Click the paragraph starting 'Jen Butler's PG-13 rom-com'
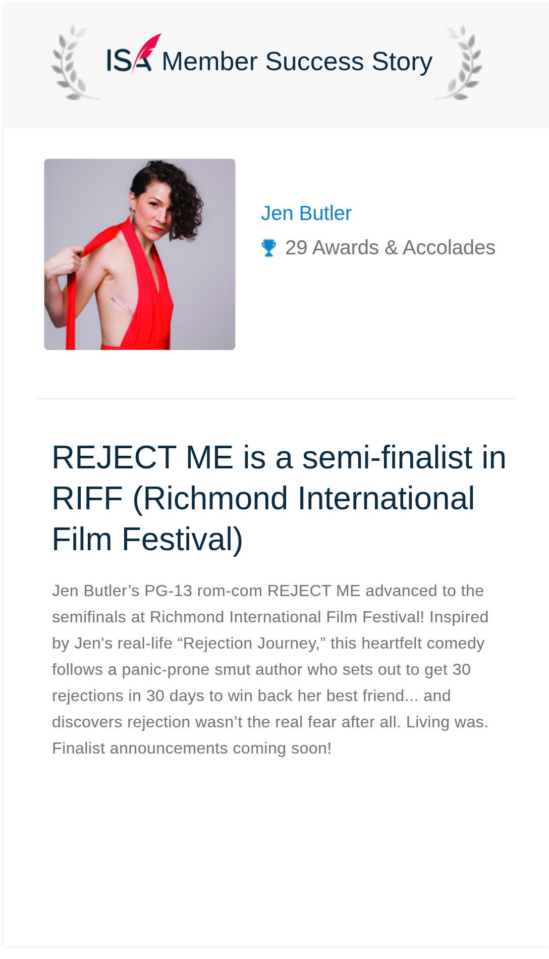The height and width of the screenshot is (959, 549). (x=270, y=669)
